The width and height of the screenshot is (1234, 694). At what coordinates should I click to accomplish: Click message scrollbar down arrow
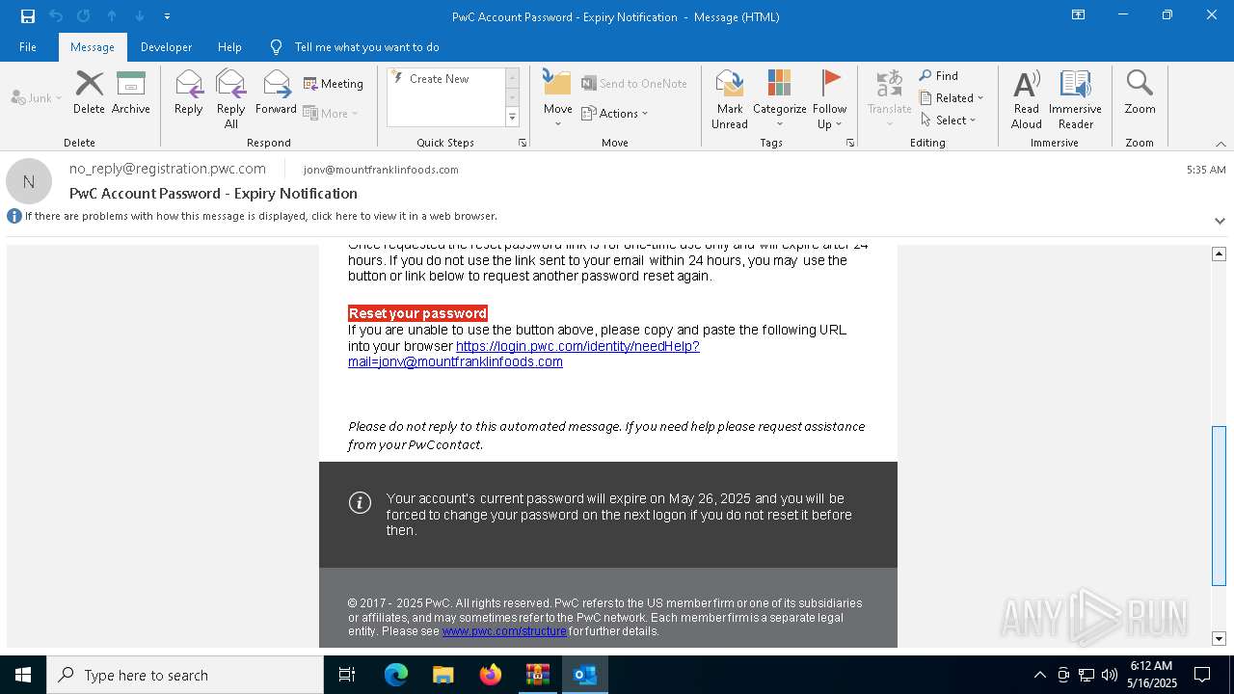coord(1219,638)
